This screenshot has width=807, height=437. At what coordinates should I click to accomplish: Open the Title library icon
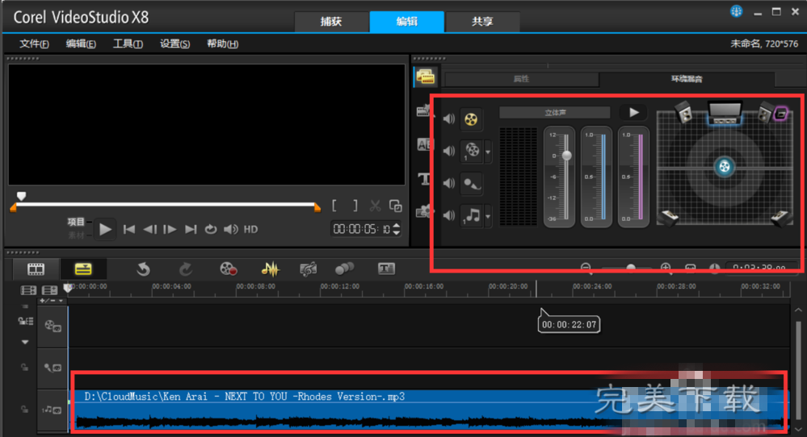pos(423,178)
